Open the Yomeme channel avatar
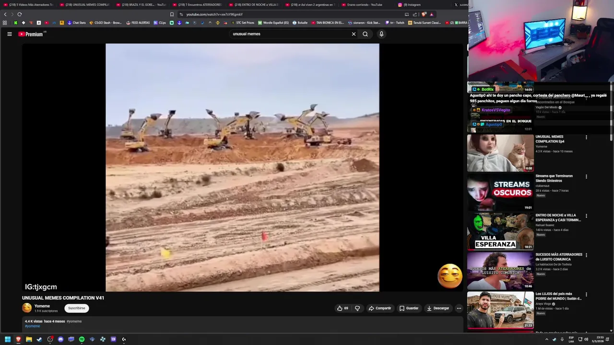614x345 pixels. (27, 308)
